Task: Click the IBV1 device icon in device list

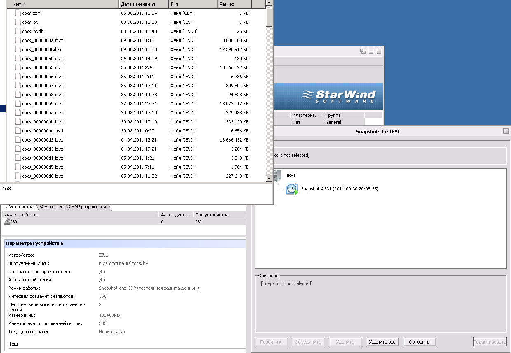Action: 7,222
